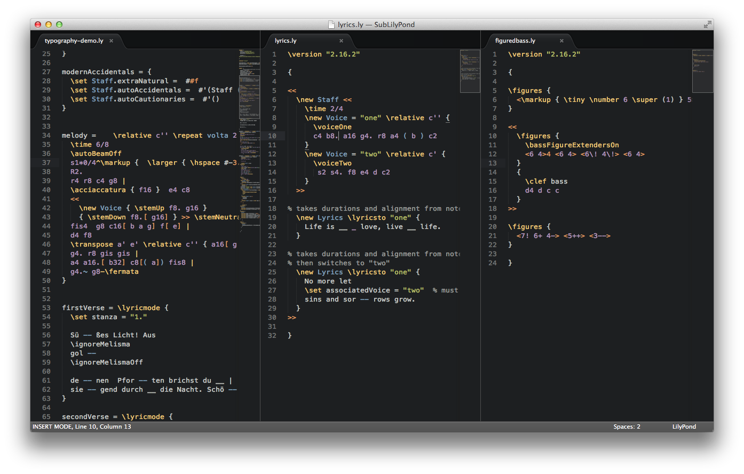
Task: Click the "<6 4>4 <6 4>" figures line
Action: tap(585, 154)
